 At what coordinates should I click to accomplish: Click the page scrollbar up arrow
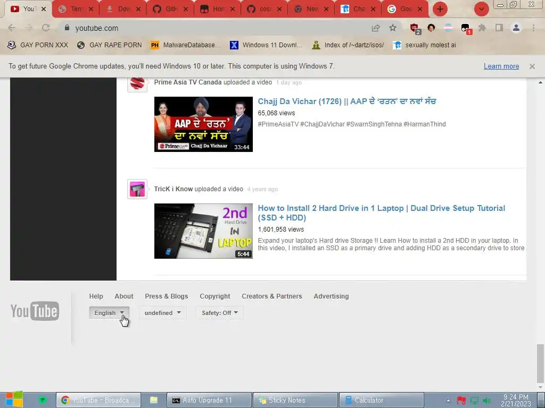tap(540, 82)
